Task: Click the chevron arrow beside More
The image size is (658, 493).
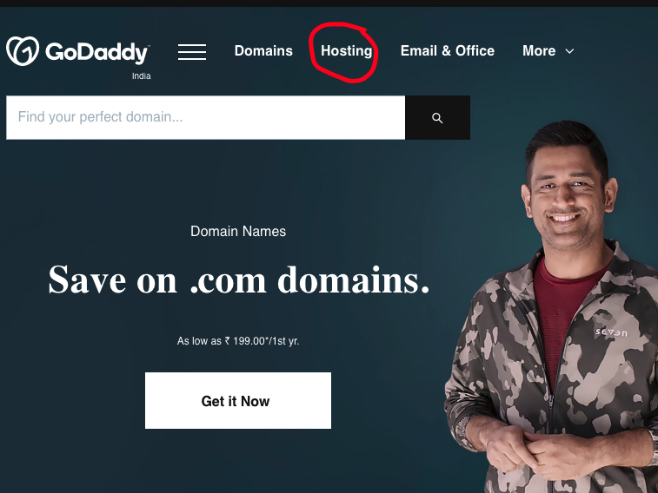Action: click(569, 51)
